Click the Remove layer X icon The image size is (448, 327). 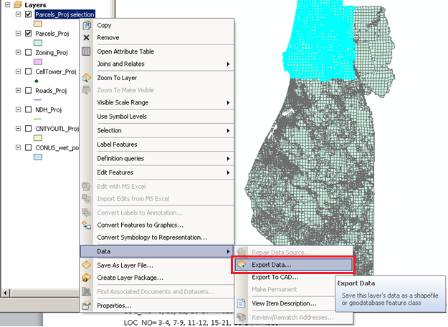click(87, 37)
